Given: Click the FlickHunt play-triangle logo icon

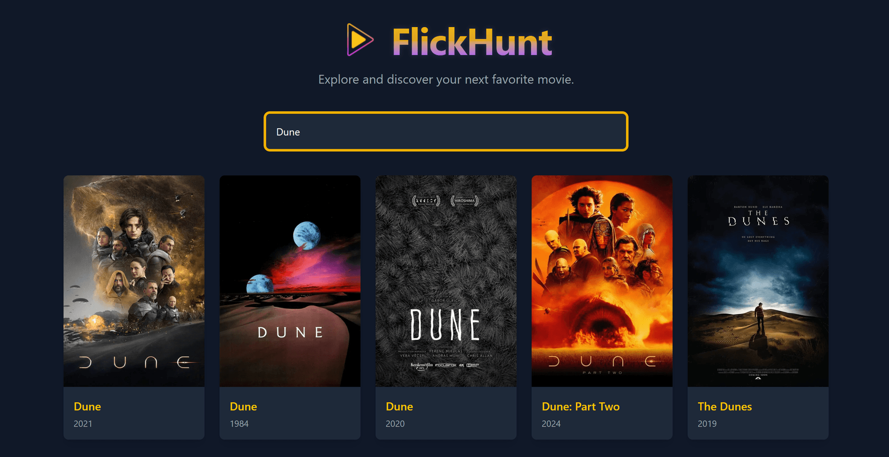Looking at the screenshot, I should coord(360,40).
